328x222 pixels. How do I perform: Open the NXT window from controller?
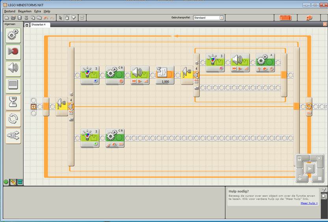click(x=299, y=158)
